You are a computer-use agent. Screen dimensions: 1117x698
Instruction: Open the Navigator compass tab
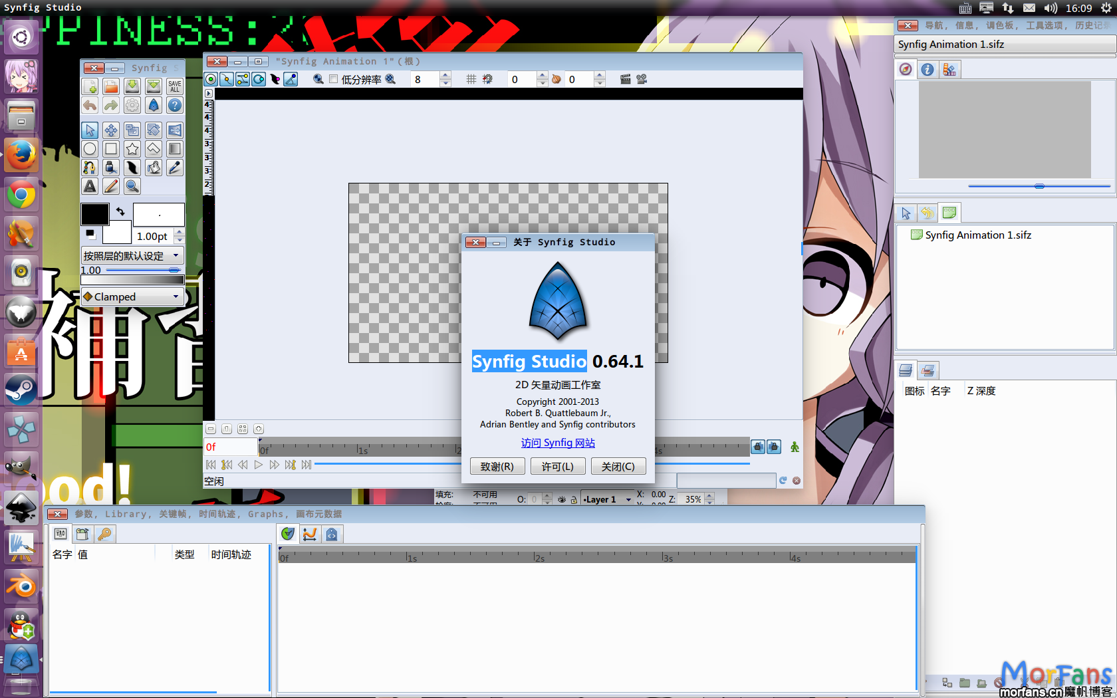pyautogui.click(x=906, y=69)
